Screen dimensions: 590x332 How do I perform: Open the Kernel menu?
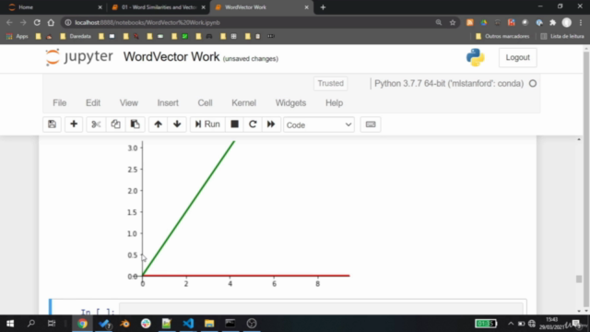click(x=243, y=102)
